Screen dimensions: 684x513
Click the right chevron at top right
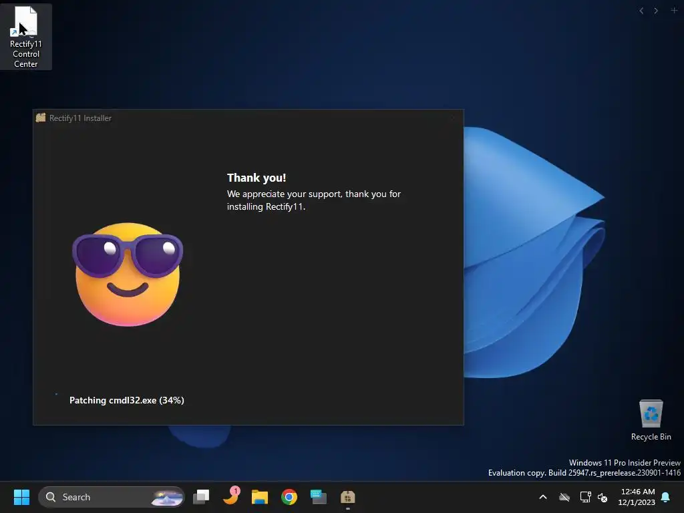656,11
